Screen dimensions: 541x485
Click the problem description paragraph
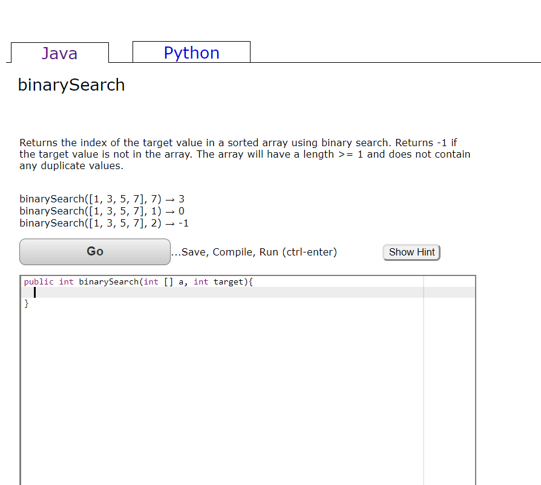click(x=242, y=154)
